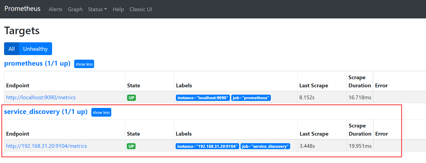Click UP state badge for 192.168.31.20:9104

[131, 146]
